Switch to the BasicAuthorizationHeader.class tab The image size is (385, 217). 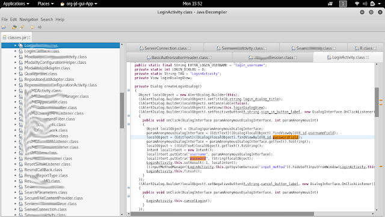(x=179, y=58)
